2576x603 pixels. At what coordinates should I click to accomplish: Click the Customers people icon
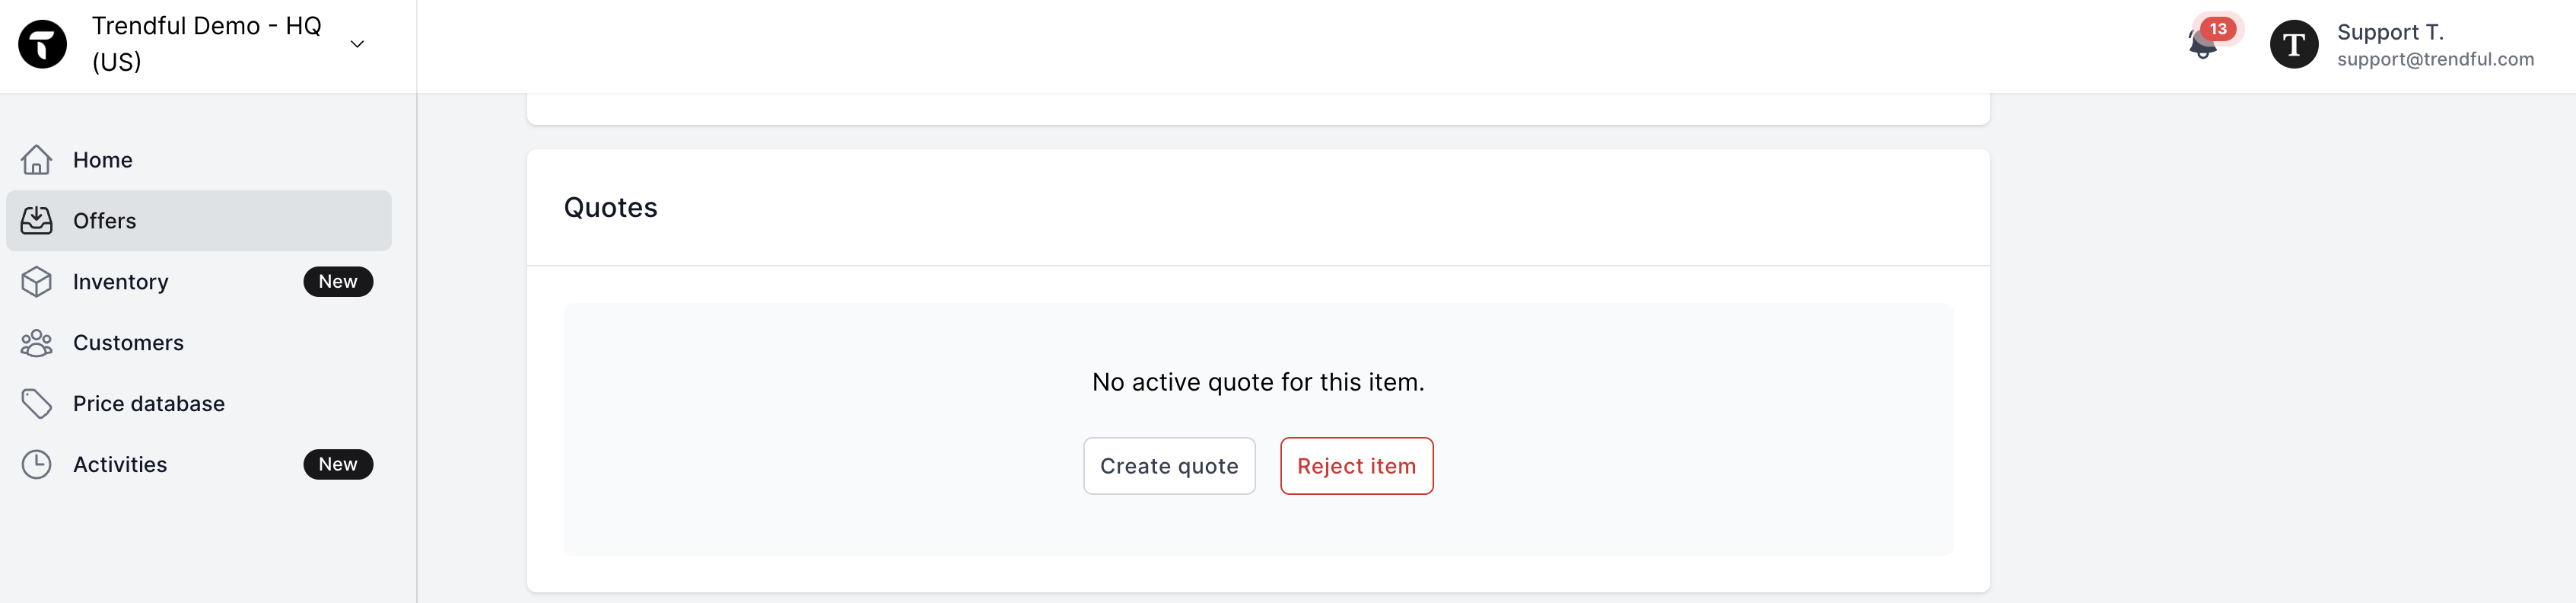coord(37,343)
